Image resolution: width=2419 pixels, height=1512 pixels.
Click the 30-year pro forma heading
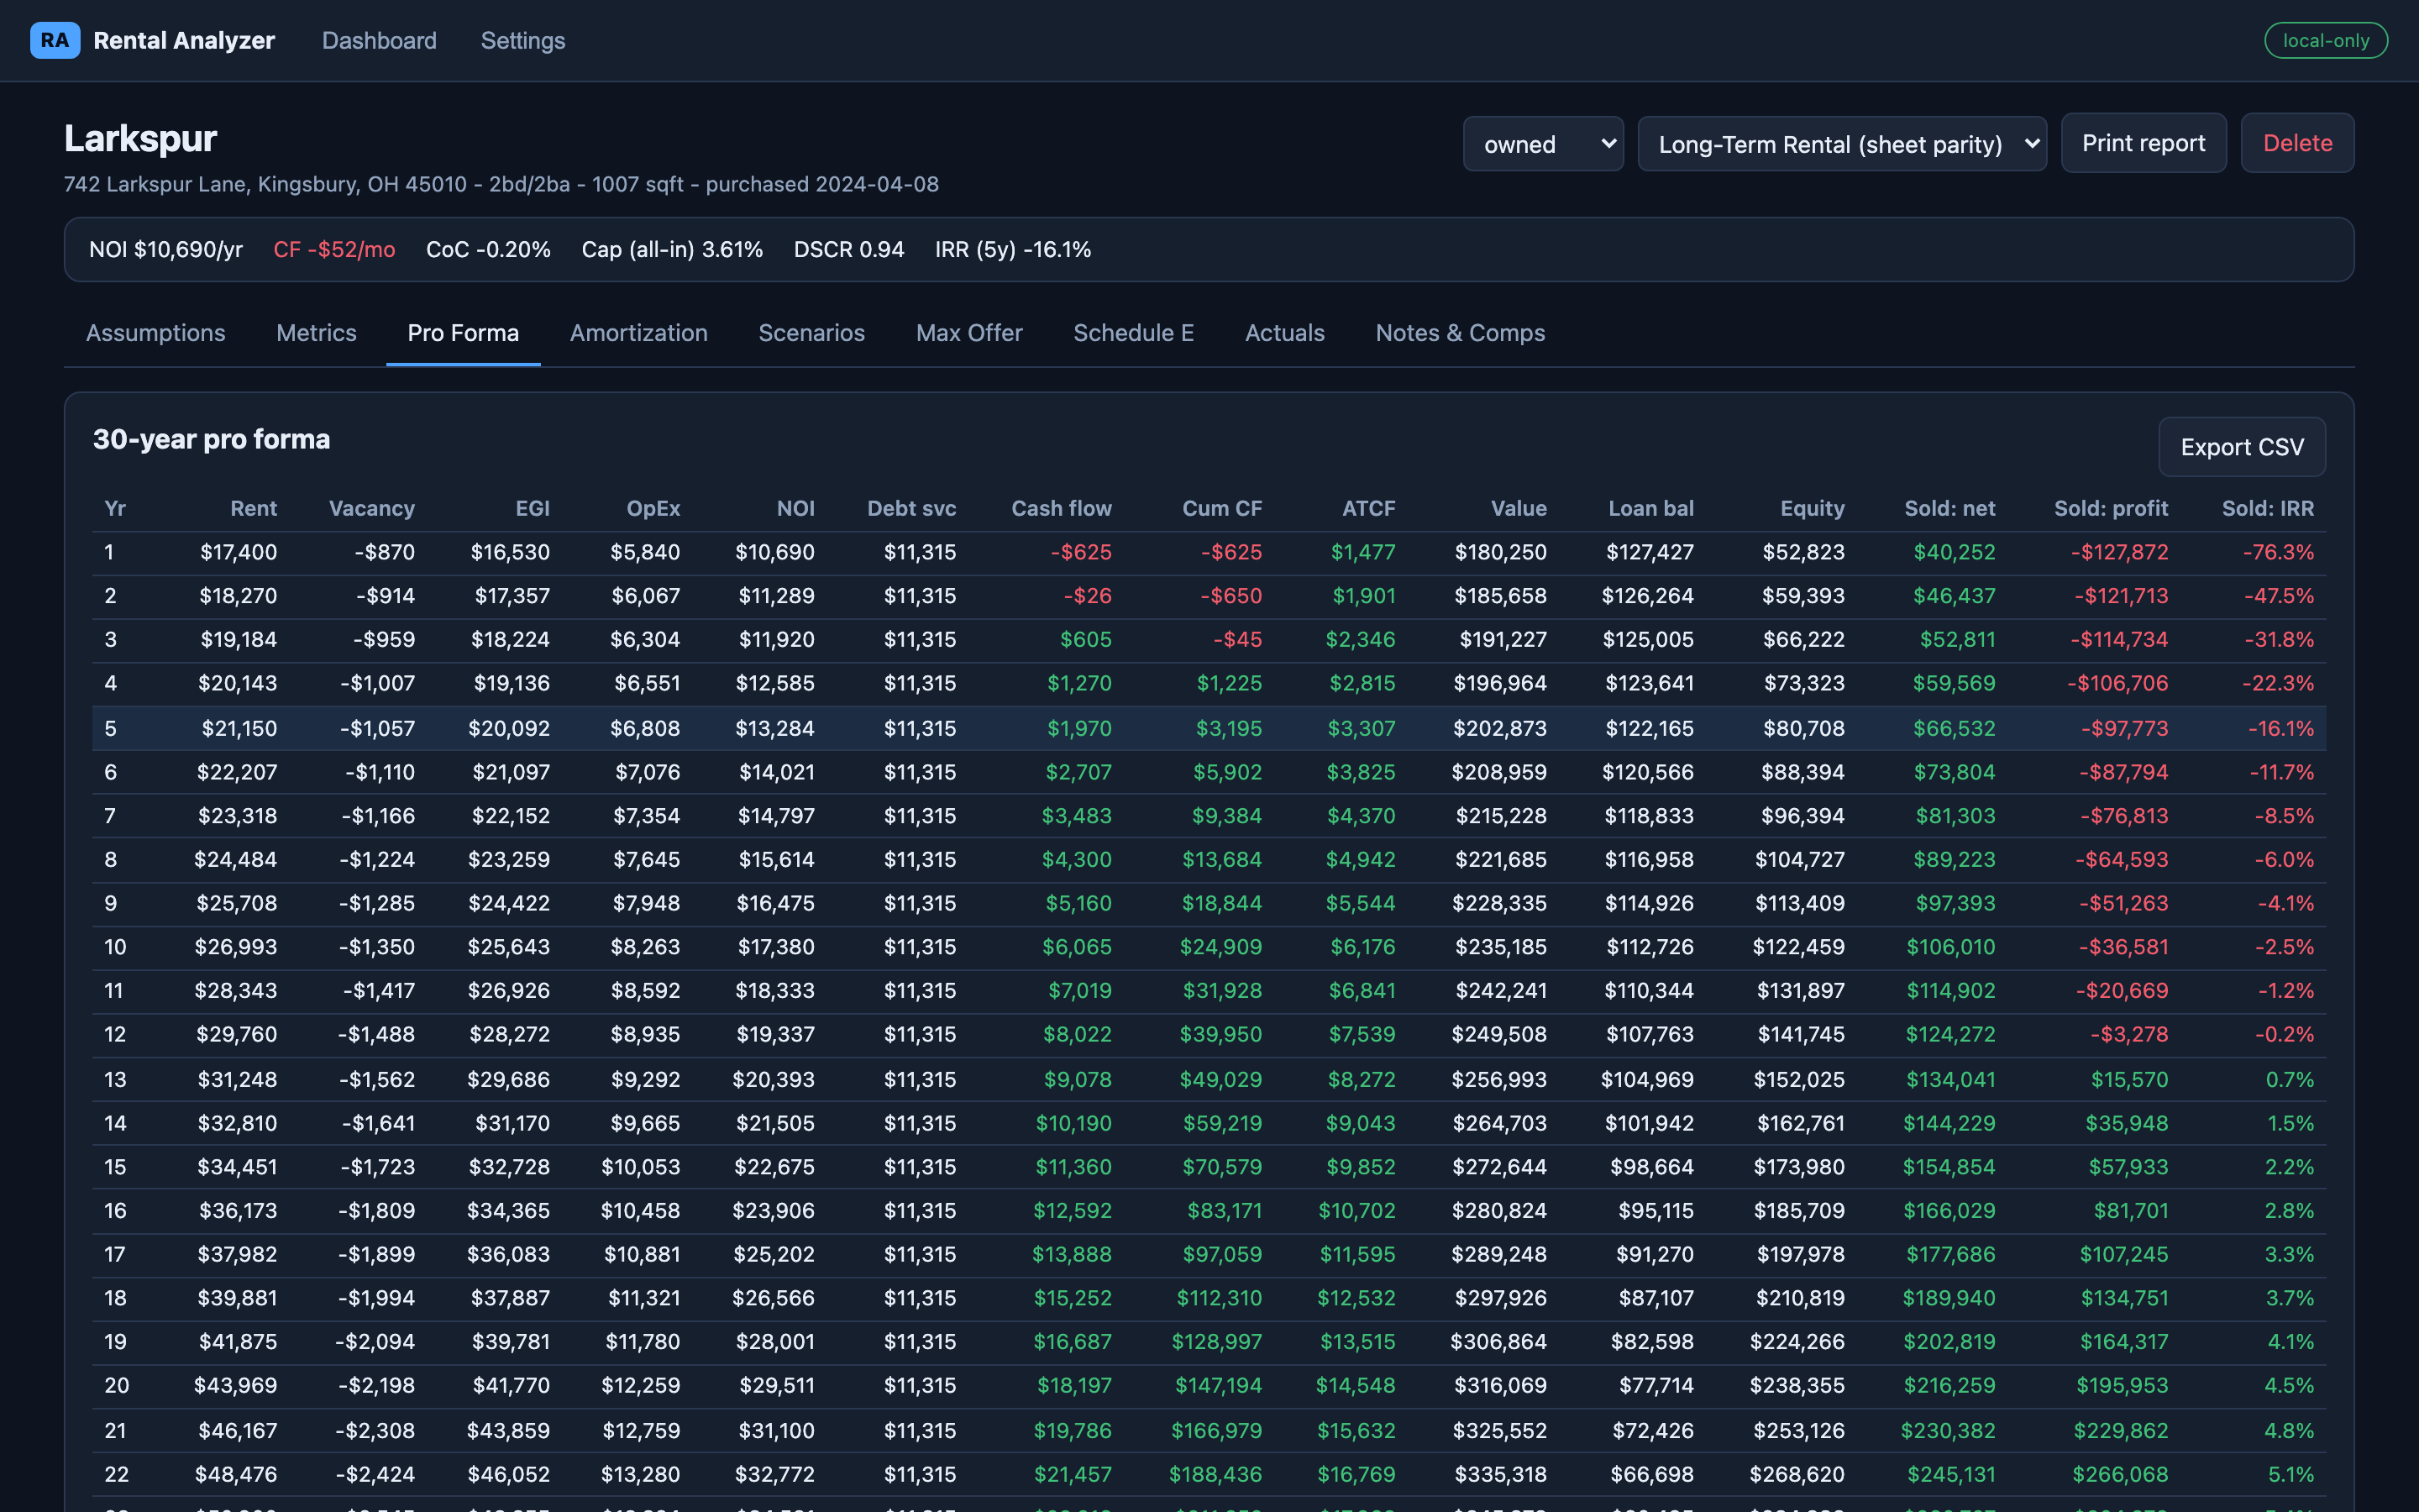click(x=211, y=439)
